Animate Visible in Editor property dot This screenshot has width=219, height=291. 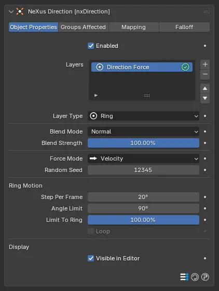205,258
